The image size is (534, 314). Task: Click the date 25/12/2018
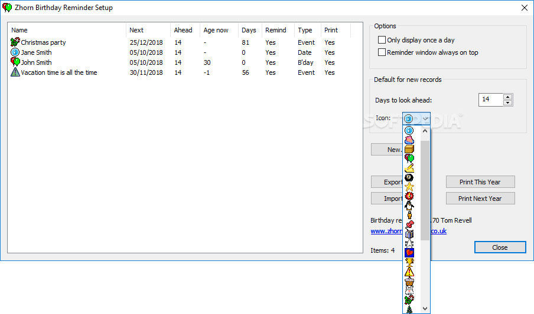pyautogui.click(x=146, y=42)
